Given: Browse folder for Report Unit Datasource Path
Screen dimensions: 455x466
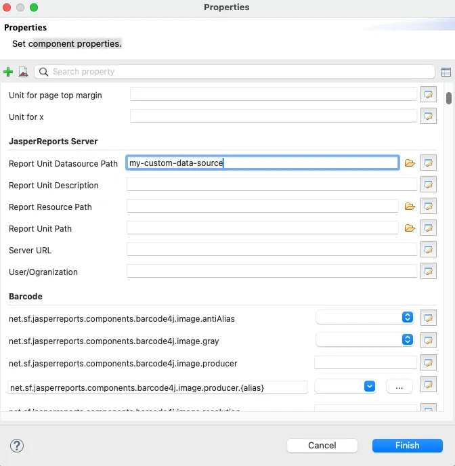Looking at the screenshot, I should coord(410,163).
